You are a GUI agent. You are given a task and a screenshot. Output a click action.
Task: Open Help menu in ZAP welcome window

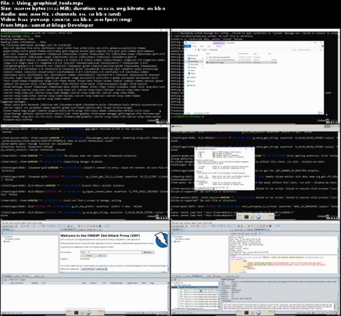pyautogui.click(x=40, y=223)
